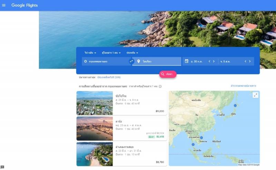Viewport: 276px width, 170px height.
Task: Click the third card's destination title
Action: click(x=125, y=147)
